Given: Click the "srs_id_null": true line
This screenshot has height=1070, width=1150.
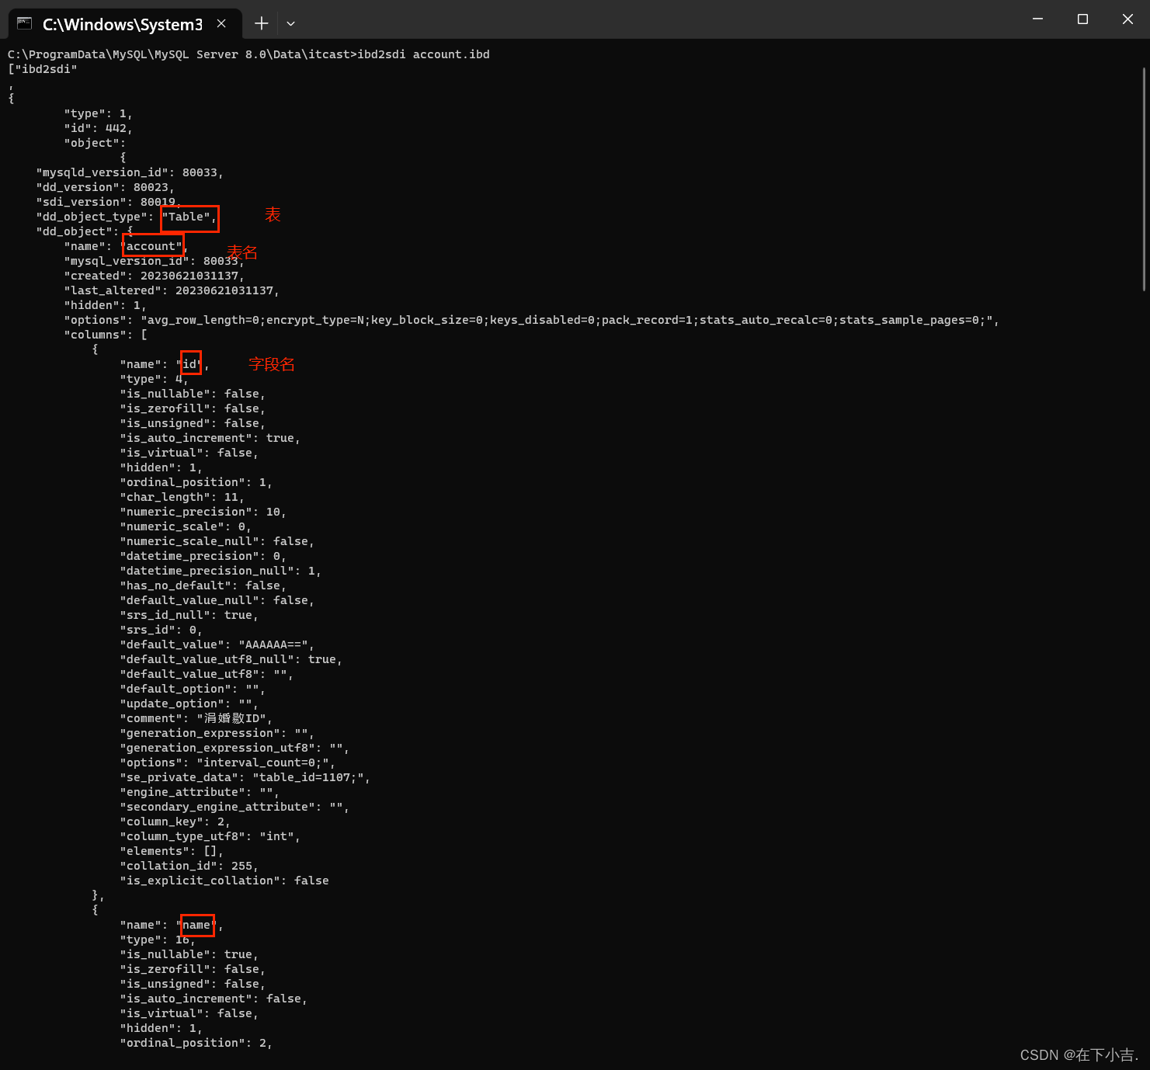Looking at the screenshot, I should click(x=189, y=615).
